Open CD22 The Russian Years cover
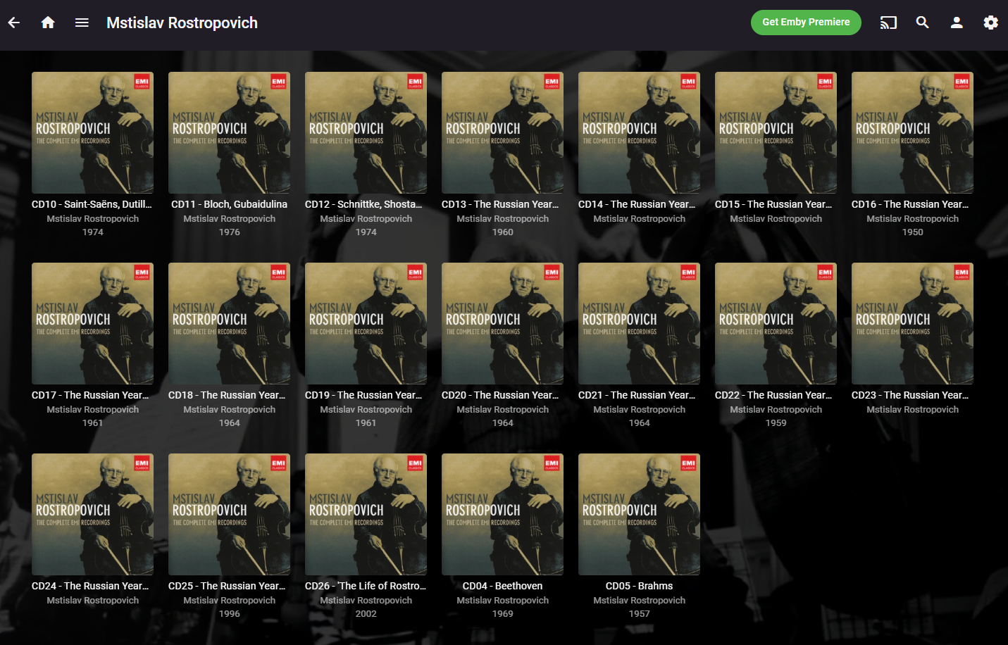This screenshot has height=645, width=1008. 776,323
